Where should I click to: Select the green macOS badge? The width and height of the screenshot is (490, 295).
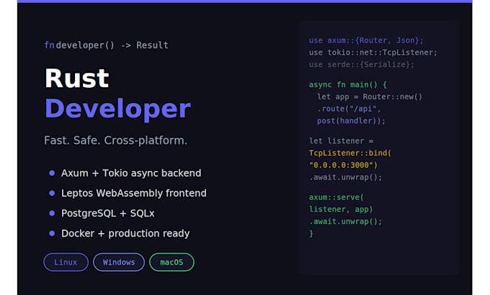[171, 262]
